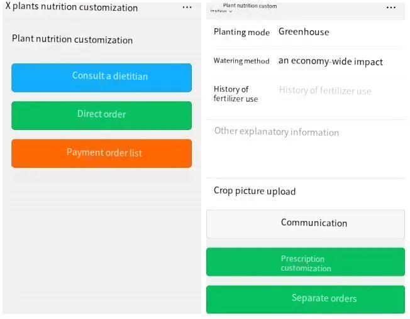Screen dimensions: 410x319
Task: Click the Planting mode label
Action: pos(241,32)
